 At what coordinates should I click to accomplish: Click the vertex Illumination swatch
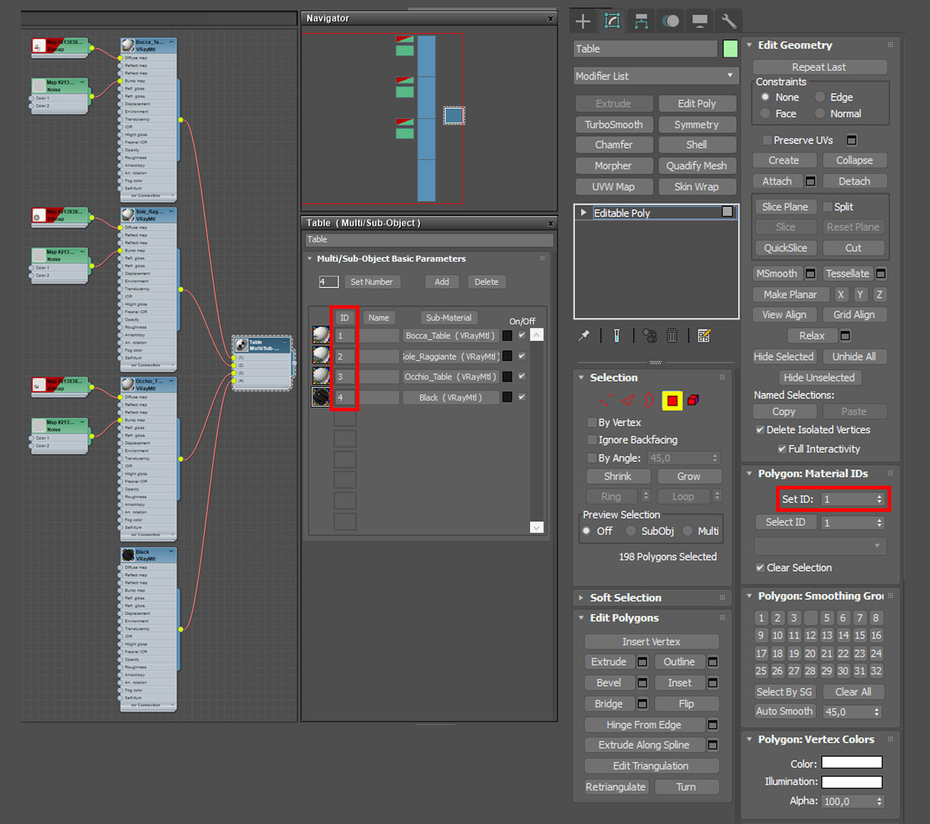coord(852,782)
